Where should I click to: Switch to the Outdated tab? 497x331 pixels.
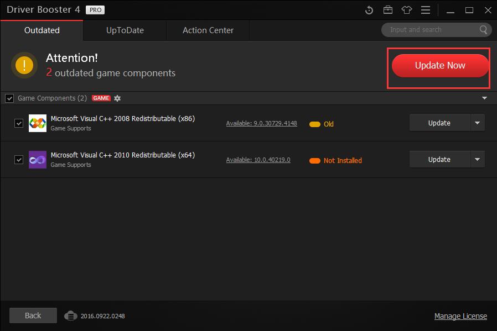tap(42, 30)
